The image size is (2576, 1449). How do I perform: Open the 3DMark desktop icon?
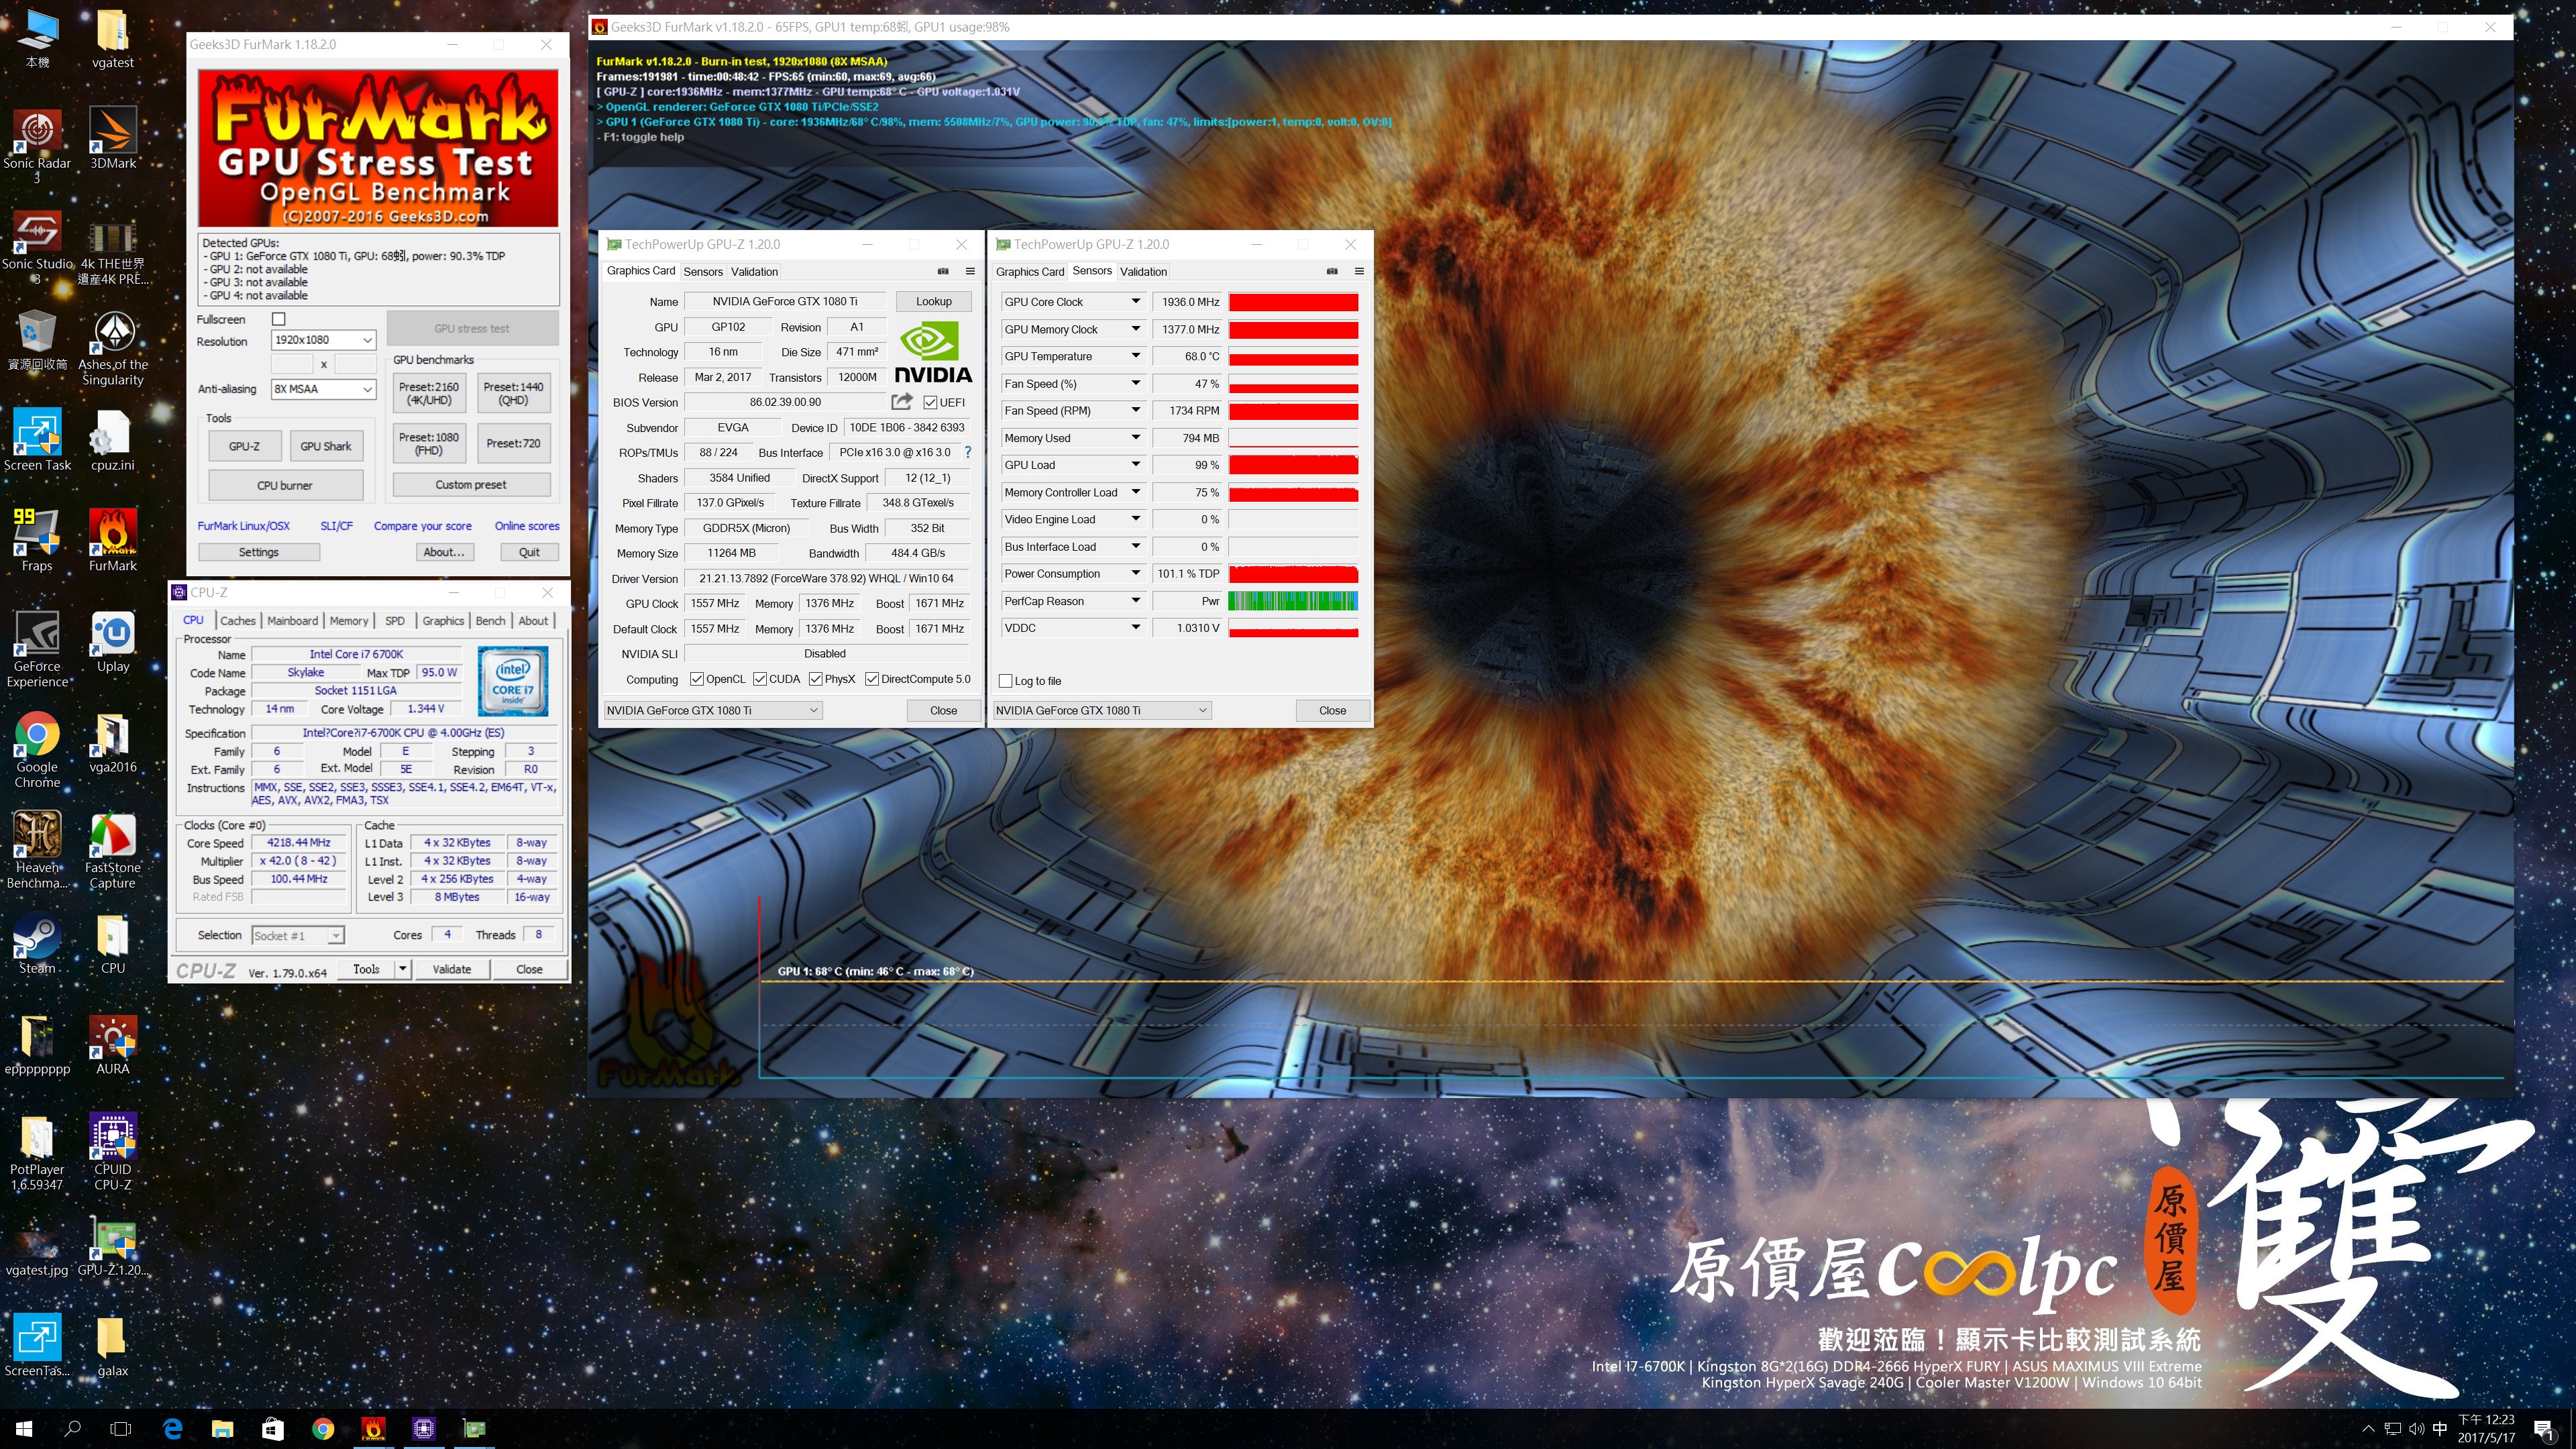point(113,139)
